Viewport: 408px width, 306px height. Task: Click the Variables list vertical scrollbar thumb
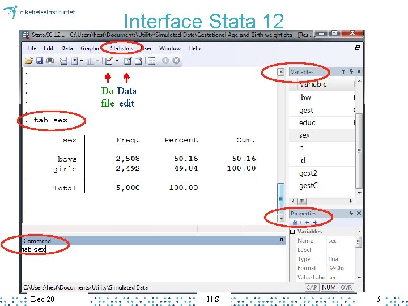(x=359, y=151)
